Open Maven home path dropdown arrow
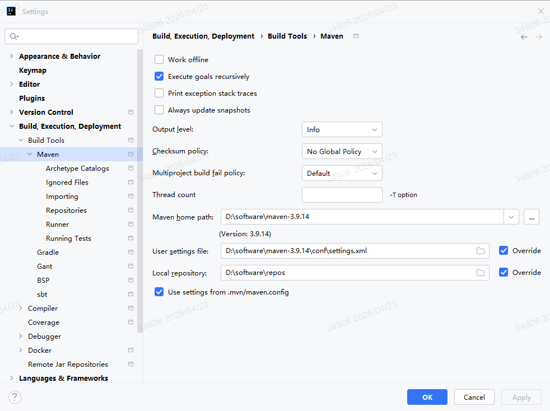The image size is (550, 411). point(511,217)
